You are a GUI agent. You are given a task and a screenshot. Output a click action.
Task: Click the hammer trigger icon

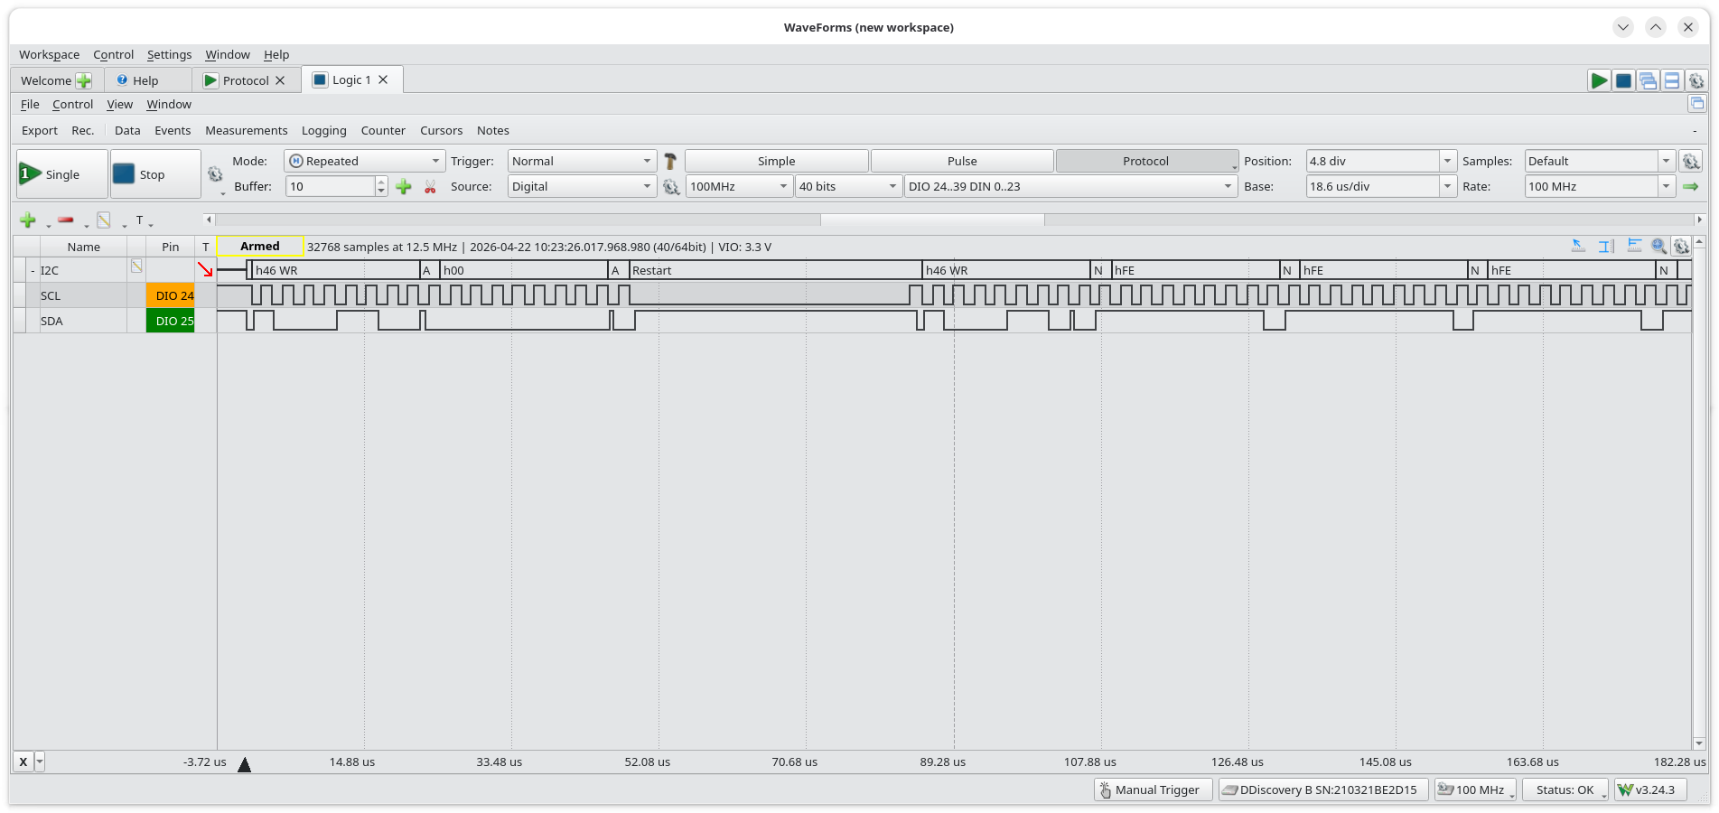670,162
